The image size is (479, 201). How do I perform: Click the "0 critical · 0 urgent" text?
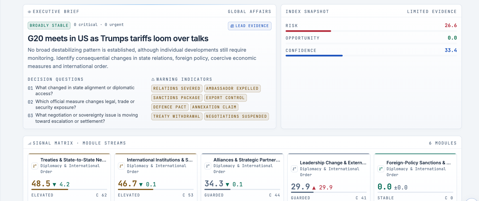click(99, 25)
